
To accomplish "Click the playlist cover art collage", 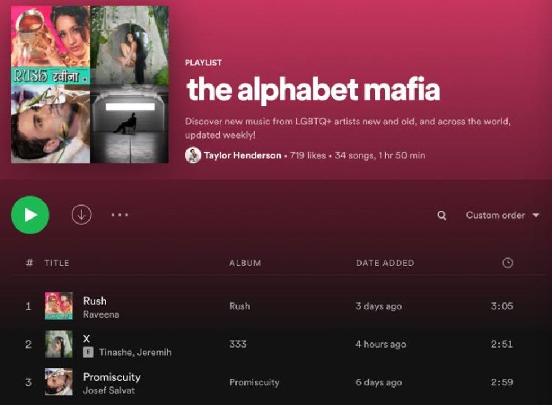I will [x=90, y=84].
